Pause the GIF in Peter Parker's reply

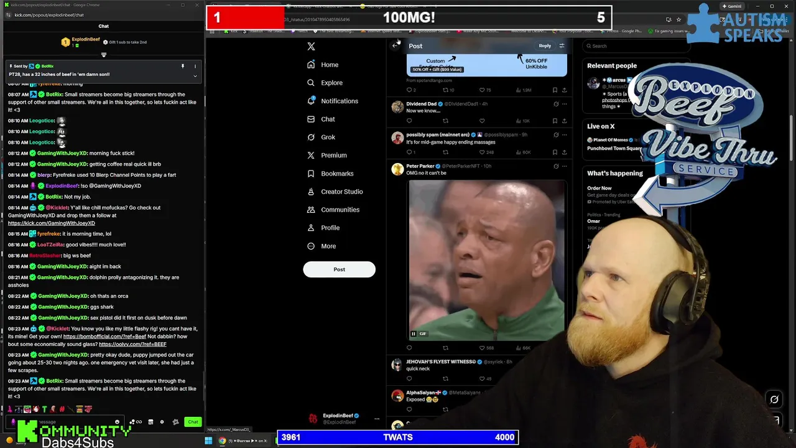pyautogui.click(x=413, y=334)
